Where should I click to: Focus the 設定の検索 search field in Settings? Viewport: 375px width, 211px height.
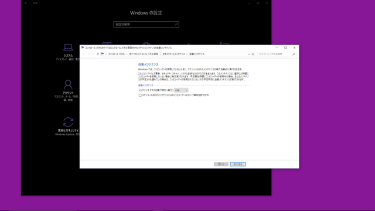pos(146,25)
